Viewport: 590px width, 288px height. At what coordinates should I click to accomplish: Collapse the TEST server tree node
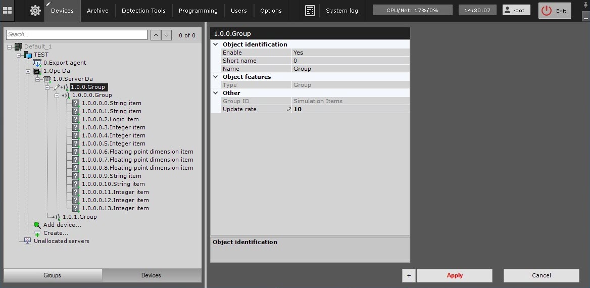(x=19, y=55)
